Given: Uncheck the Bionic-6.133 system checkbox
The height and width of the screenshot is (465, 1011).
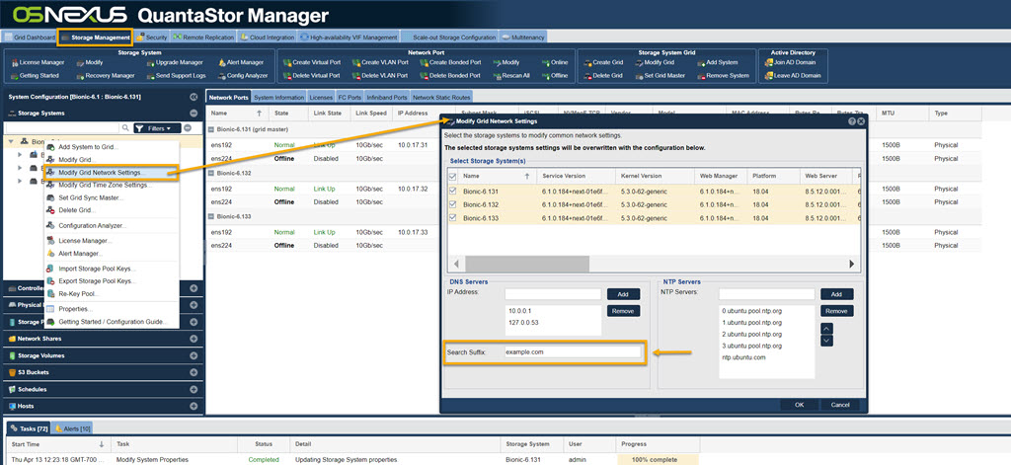Looking at the screenshot, I should [x=452, y=218].
